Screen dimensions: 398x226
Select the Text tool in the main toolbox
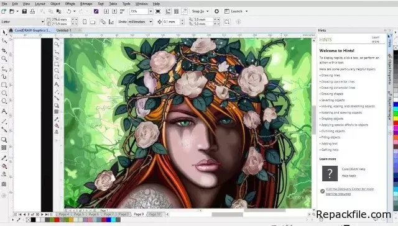point(4,111)
